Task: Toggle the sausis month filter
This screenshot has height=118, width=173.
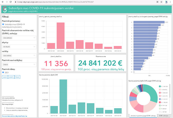Action: tap(5, 77)
